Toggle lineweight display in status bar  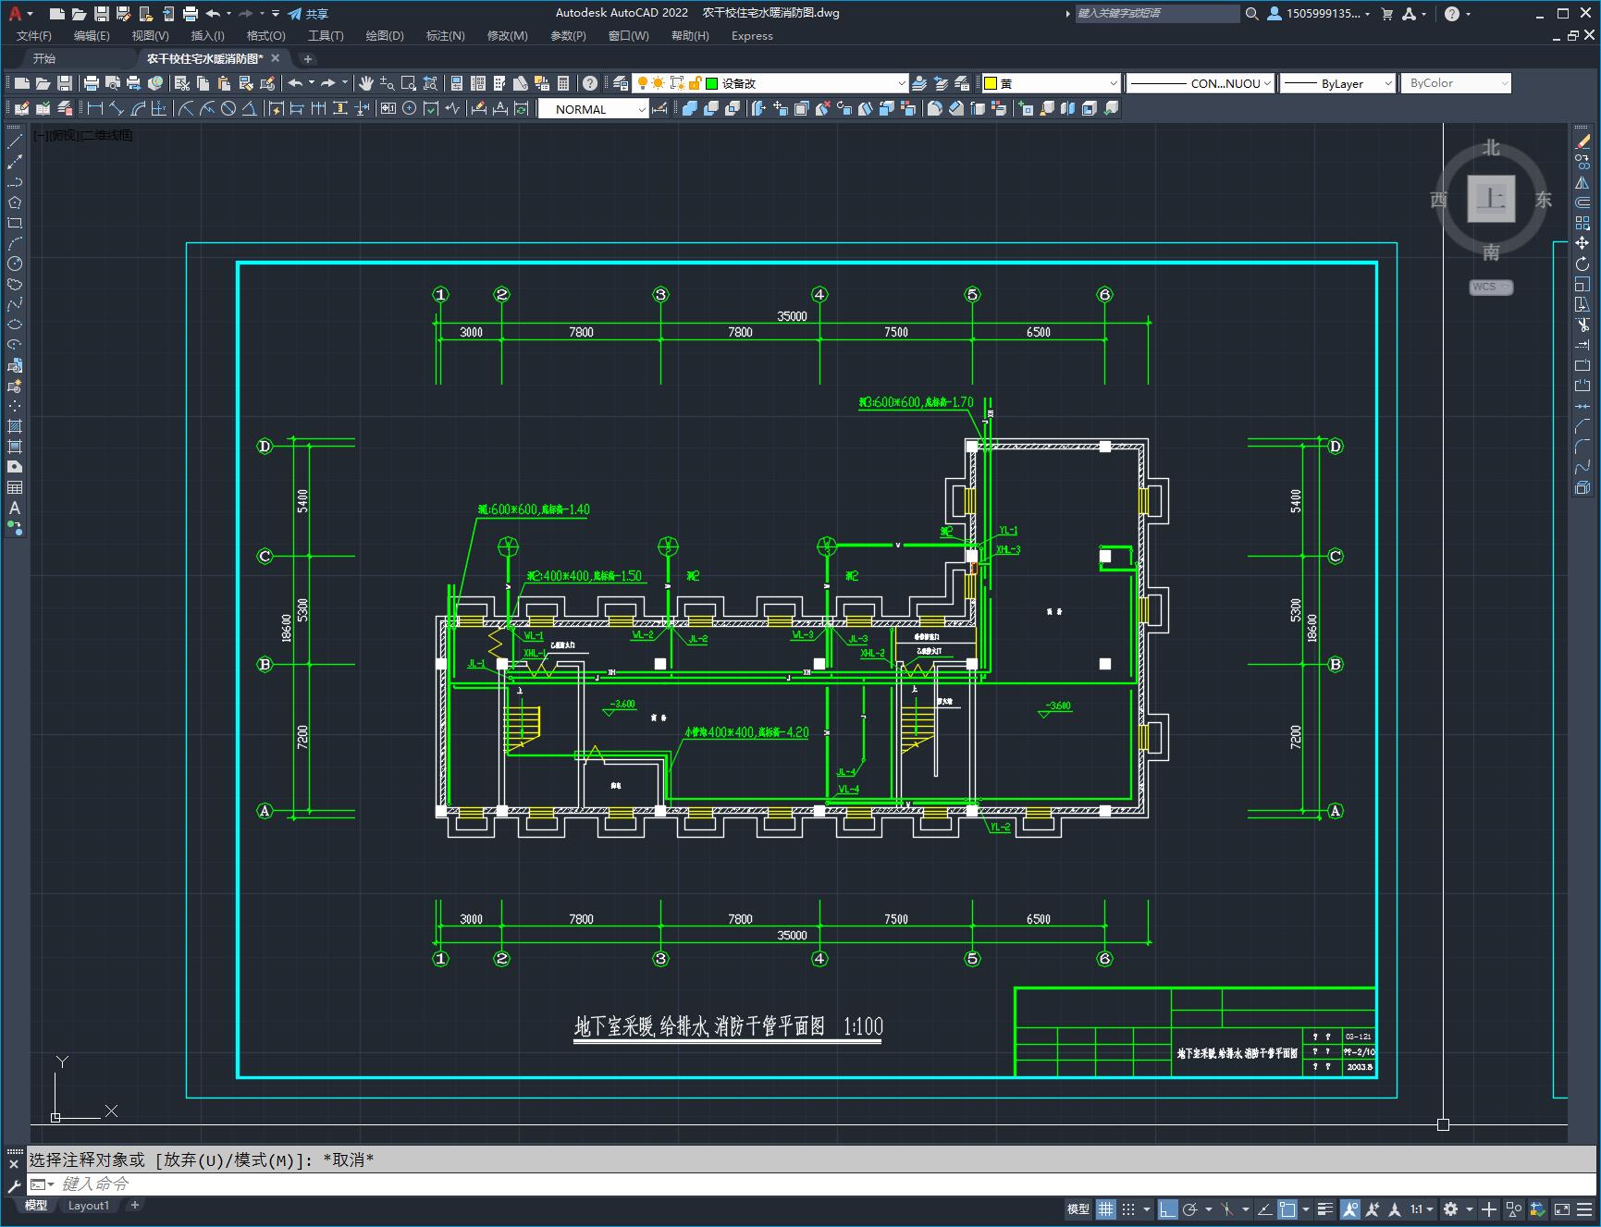pyautogui.click(x=1325, y=1209)
